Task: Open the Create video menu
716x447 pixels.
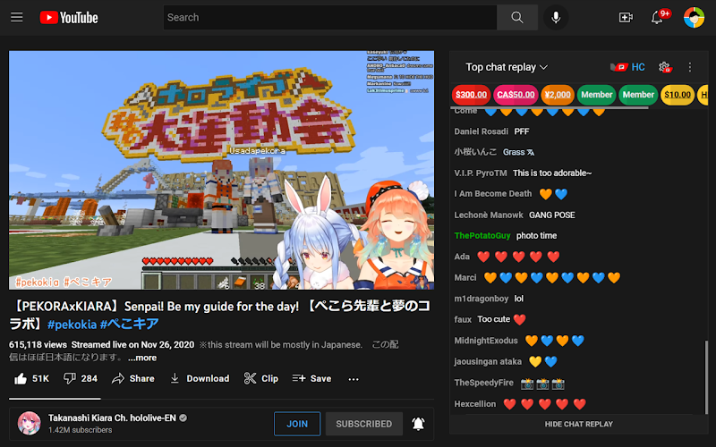Action: [626, 17]
